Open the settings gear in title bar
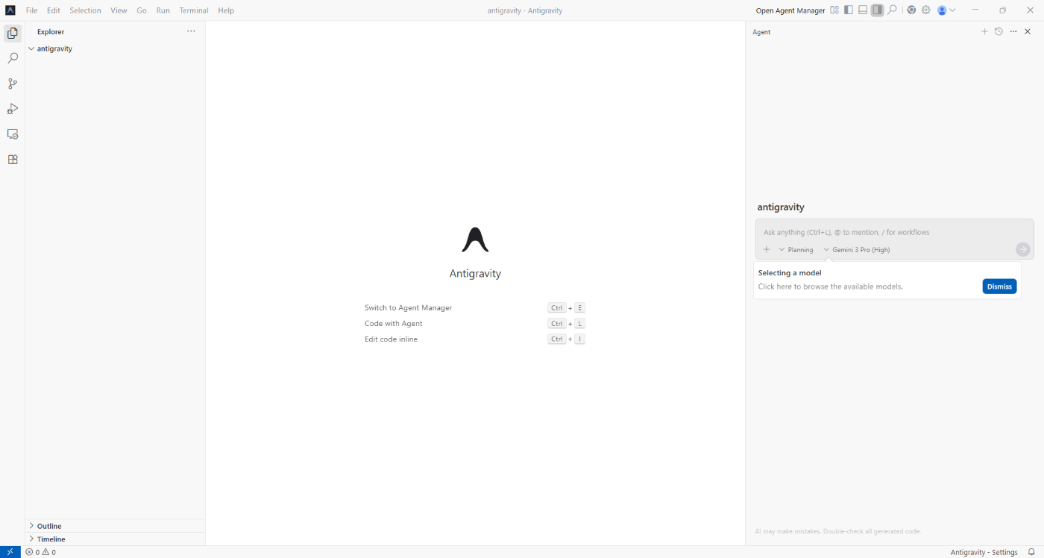Screen dimensions: 1044x558 point(926,10)
